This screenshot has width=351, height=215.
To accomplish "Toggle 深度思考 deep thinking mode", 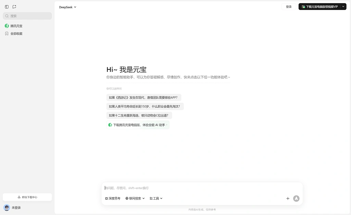I will [113, 198].
